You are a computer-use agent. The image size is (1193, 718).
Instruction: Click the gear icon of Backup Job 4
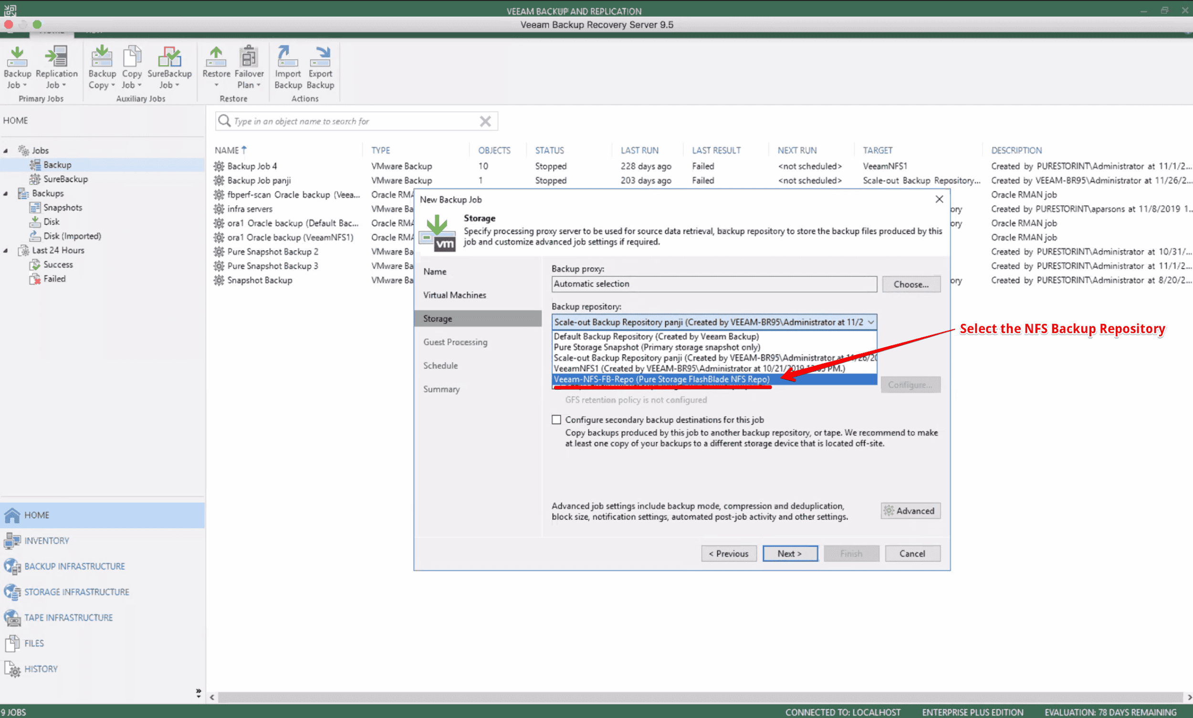click(x=219, y=166)
